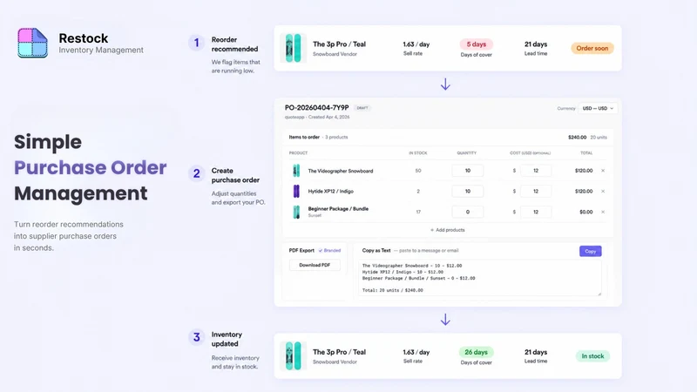The height and width of the screenshot is (392, 697).
Task: Click the Add products link
Action: coord(447,230)
